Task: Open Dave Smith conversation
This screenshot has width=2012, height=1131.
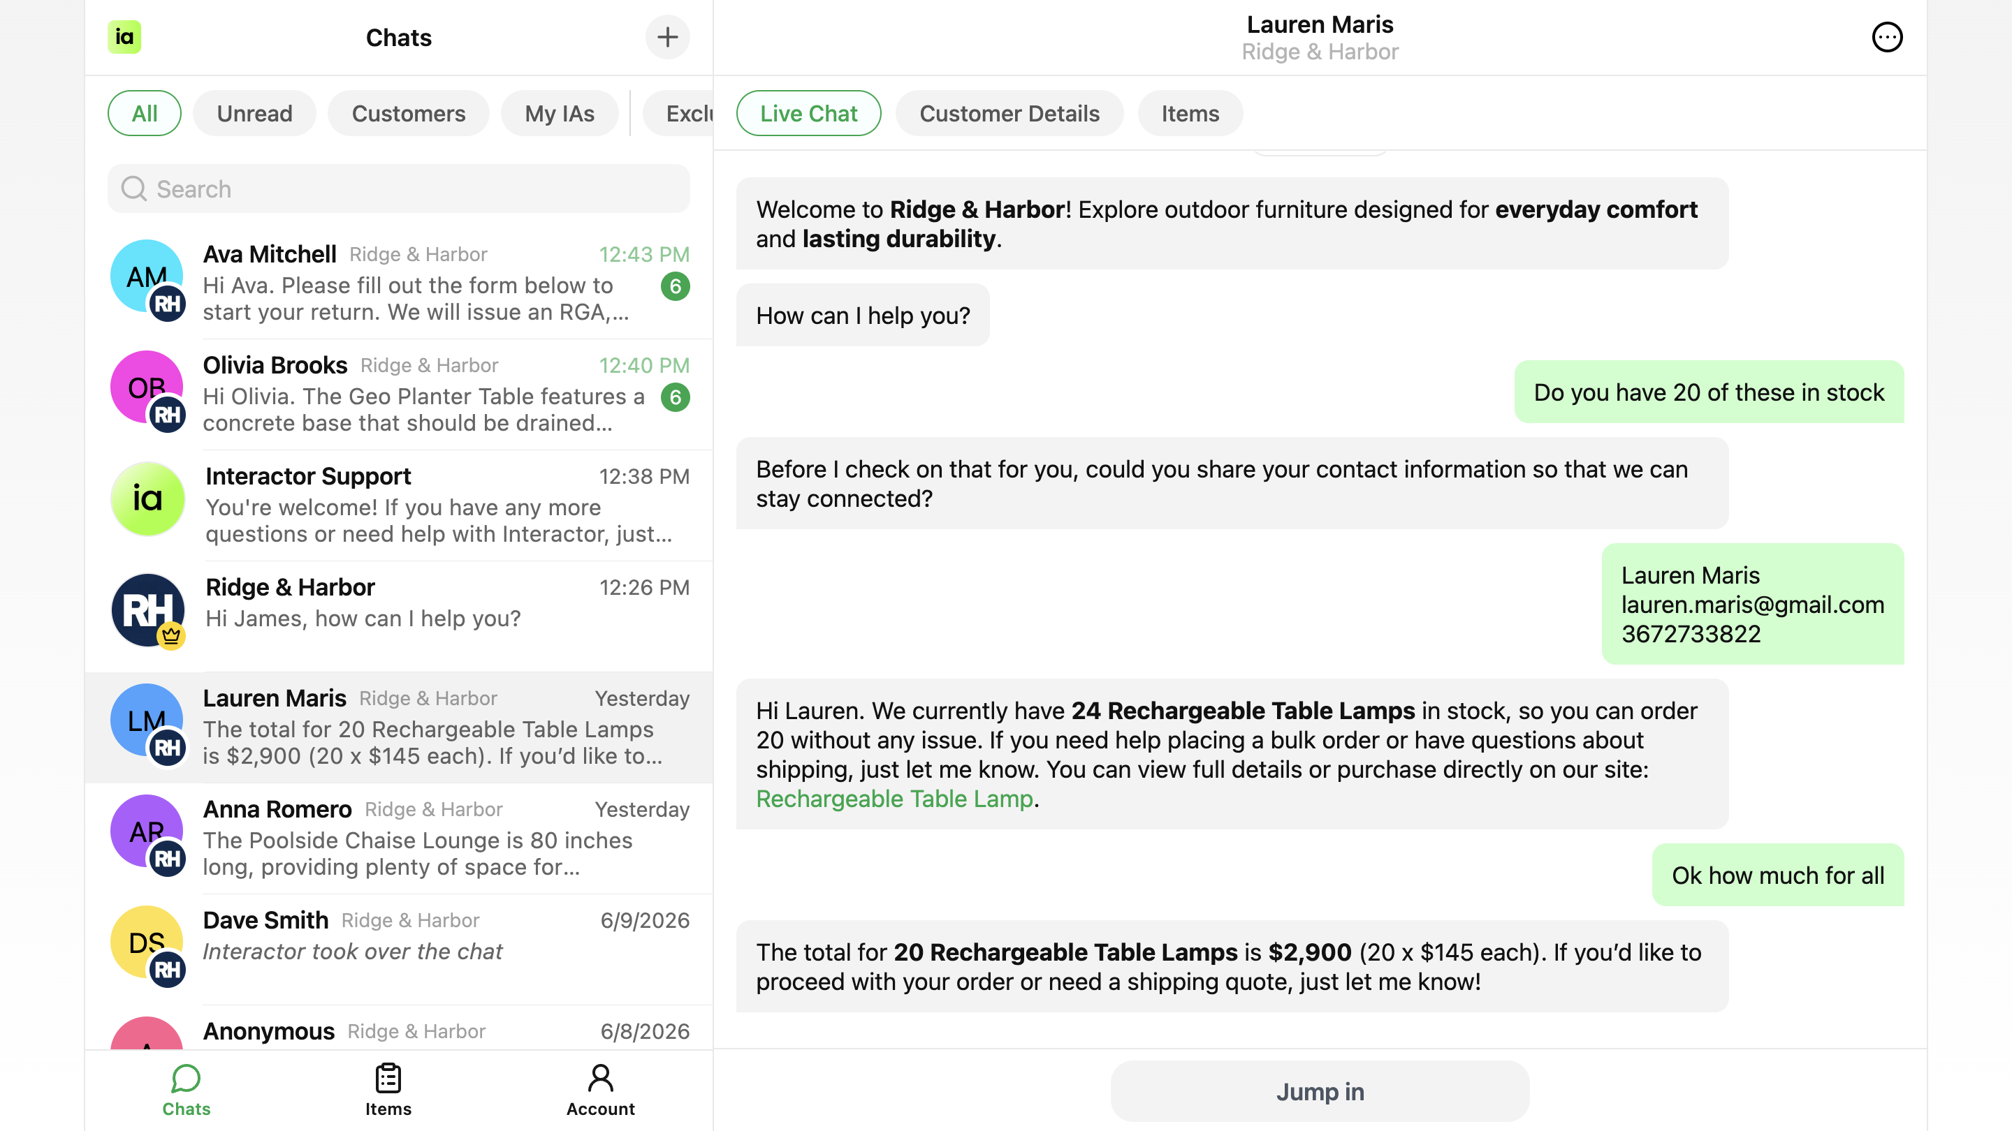Action: (x=398, y=948)
